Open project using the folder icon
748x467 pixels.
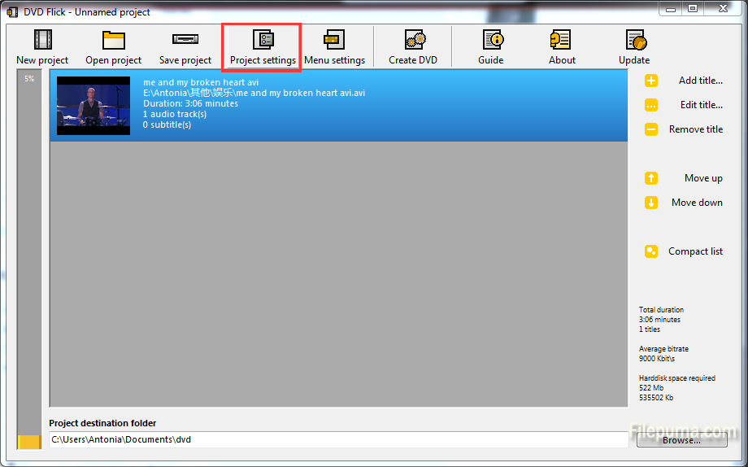[x=113, y=40]
